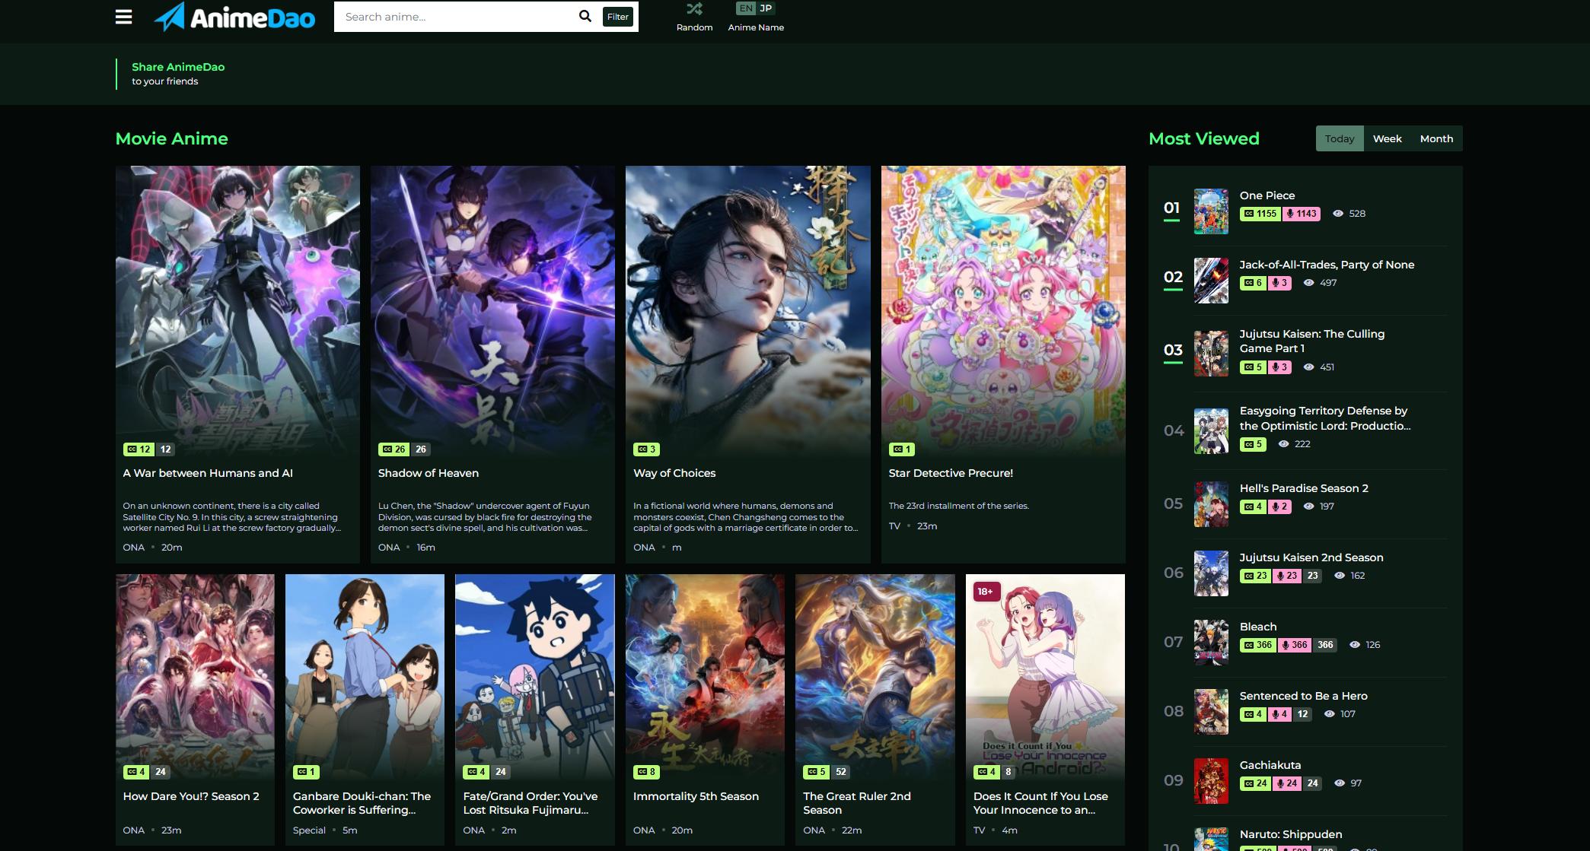Screen dimensions: 1590x851
Task: Click the CC badge on Way of Choices
Action: pos(646,449)
